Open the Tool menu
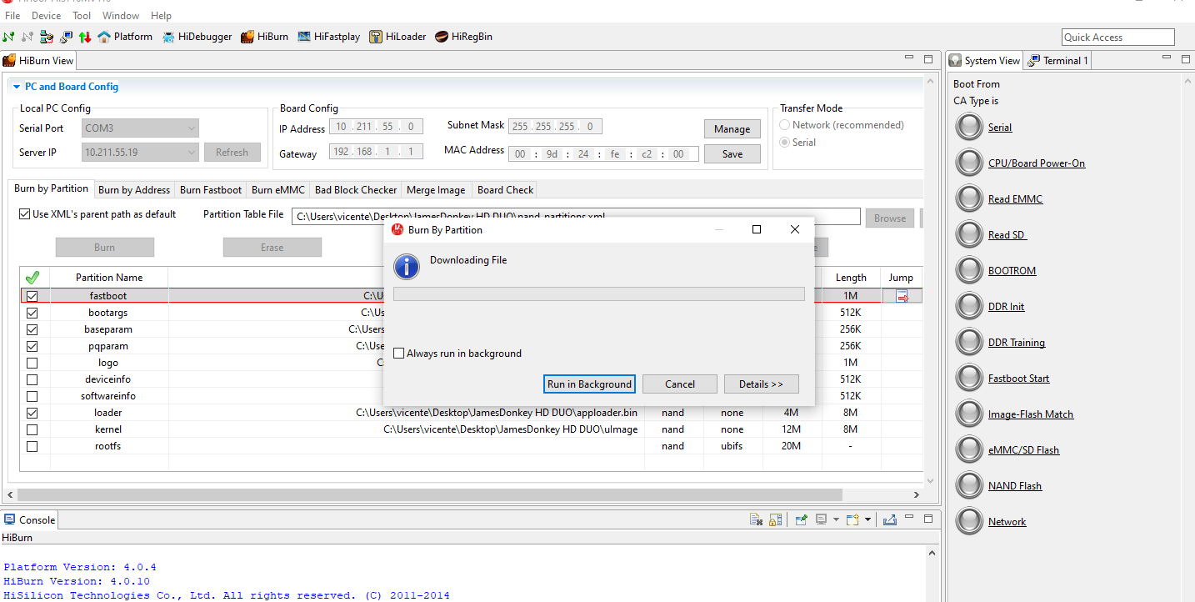This screenshot has width=1195, height=602. point(82,16)
